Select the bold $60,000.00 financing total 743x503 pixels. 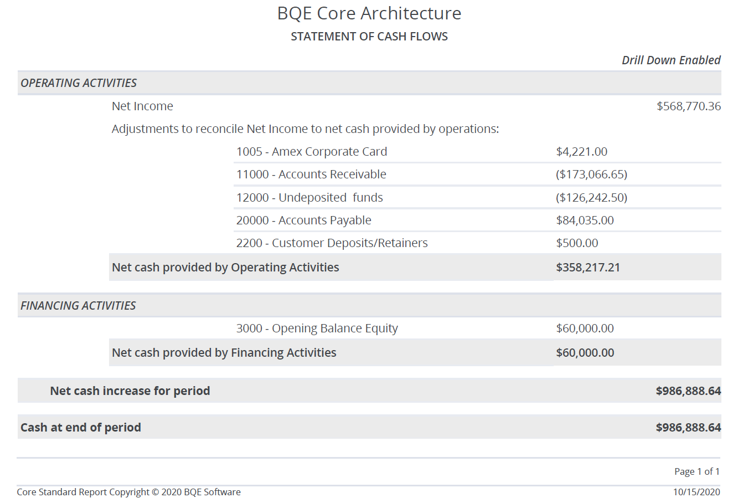pos(585,353)
